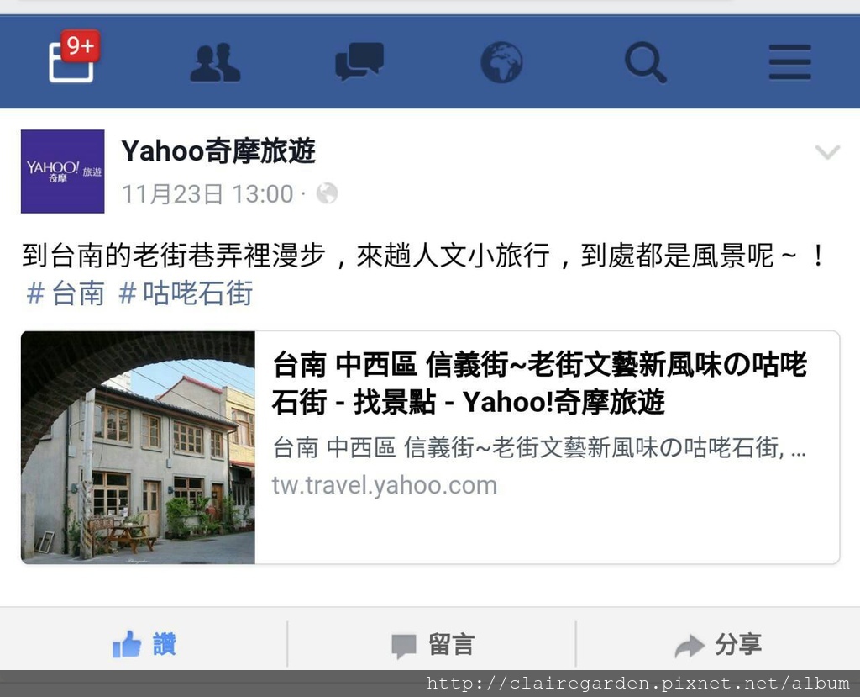Open the 11月23日 13:00 timestamp
Screen dimensions: 860x697
(x=207, y=194)
